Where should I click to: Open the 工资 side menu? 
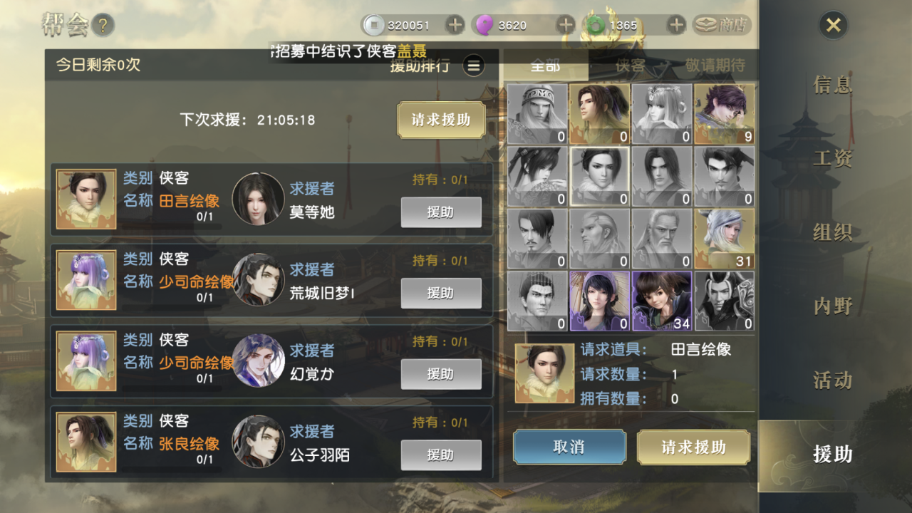832,158
